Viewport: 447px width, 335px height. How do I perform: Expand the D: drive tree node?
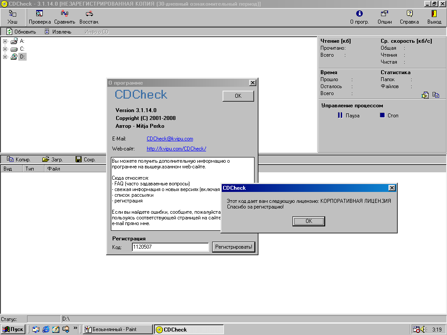coord(5,57)
